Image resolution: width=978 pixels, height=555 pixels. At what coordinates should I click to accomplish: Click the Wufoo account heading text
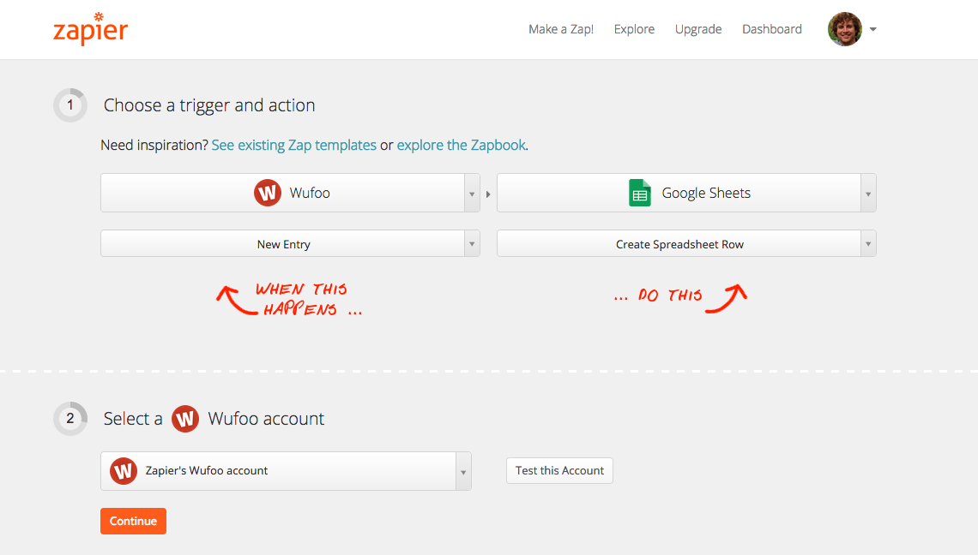tap(266, 419)
